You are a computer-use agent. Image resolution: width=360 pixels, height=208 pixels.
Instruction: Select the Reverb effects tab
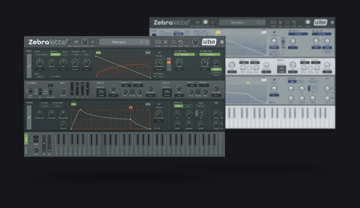click(188, 106)
